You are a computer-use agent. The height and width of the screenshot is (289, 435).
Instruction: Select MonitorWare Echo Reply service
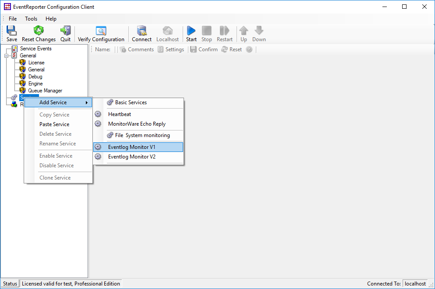[x=138, y=123]
